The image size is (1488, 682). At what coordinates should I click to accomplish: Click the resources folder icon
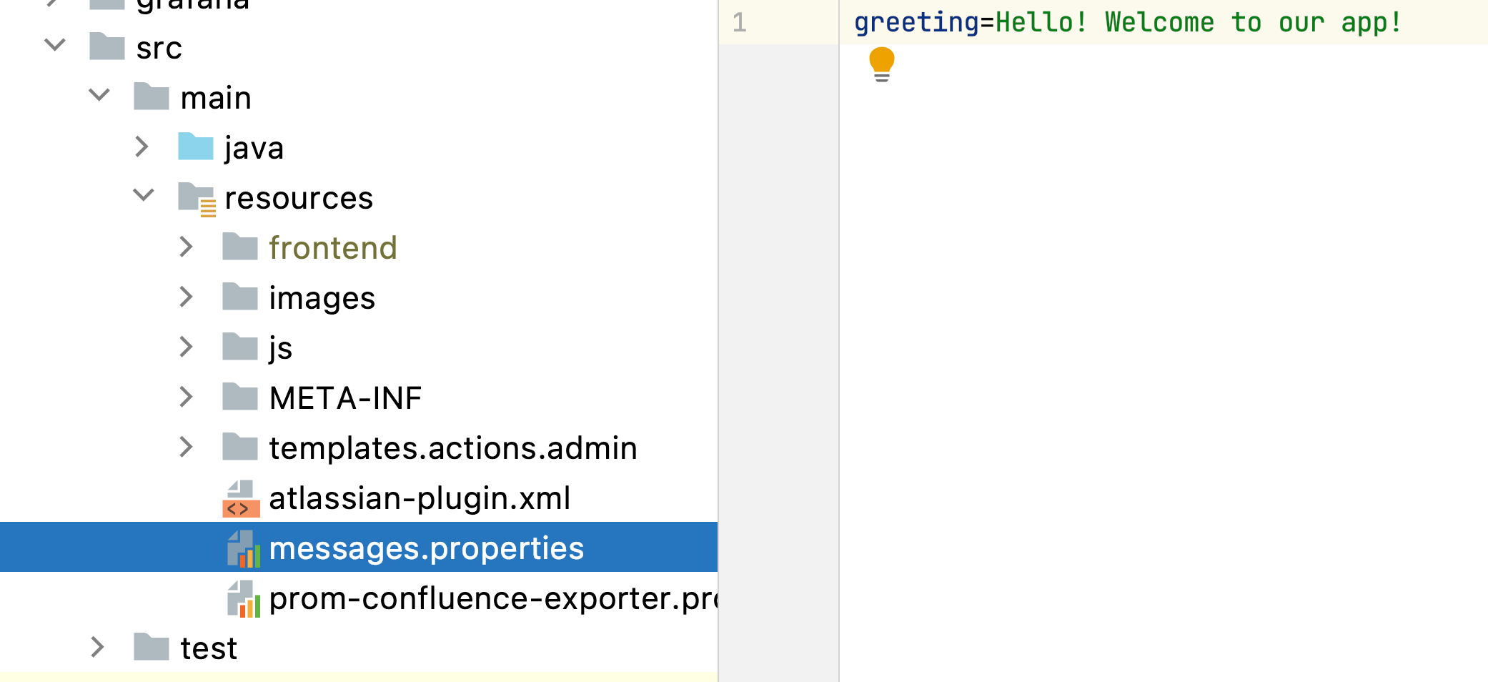pyautogui.click(x=197, y=199)
